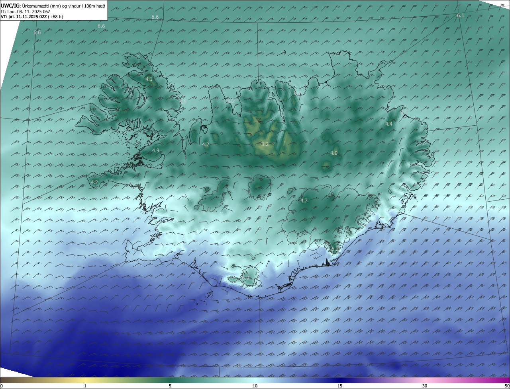Click the 3.2 value on the yellow area
Screen dimensions: 510x389
(265, 144)
